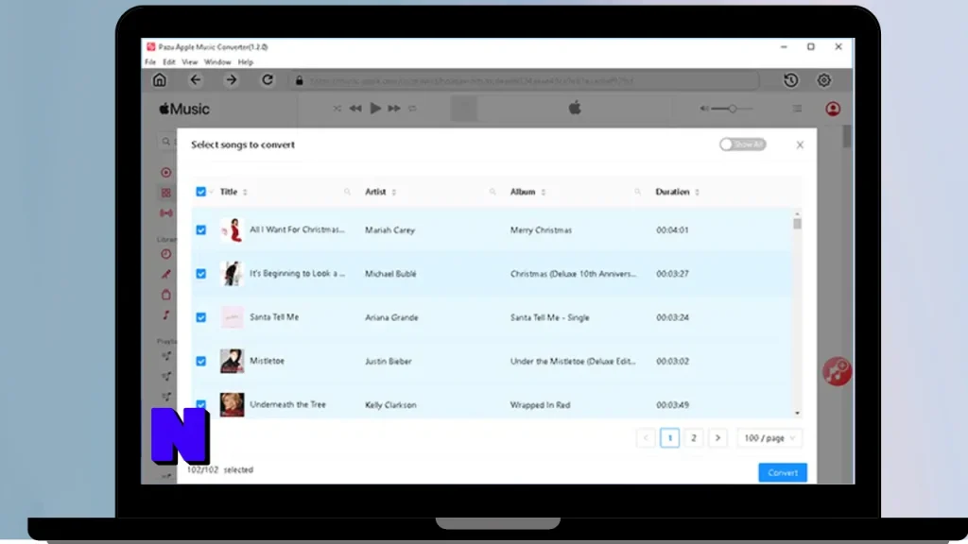Search within the Album column
This screenshot has height=544, width=968.
637,192
